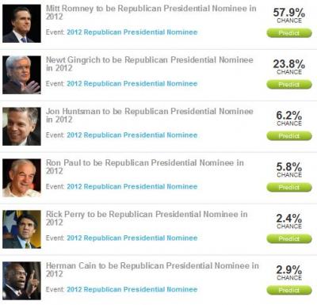
Task: Open event link under Mitt Romney
Action: tap(132, 32)
